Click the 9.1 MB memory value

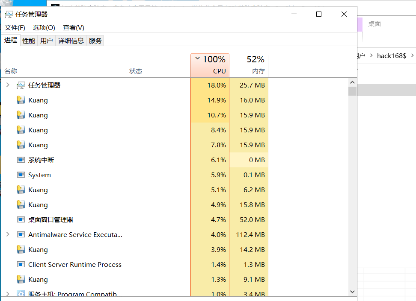(x=254, y=280)
